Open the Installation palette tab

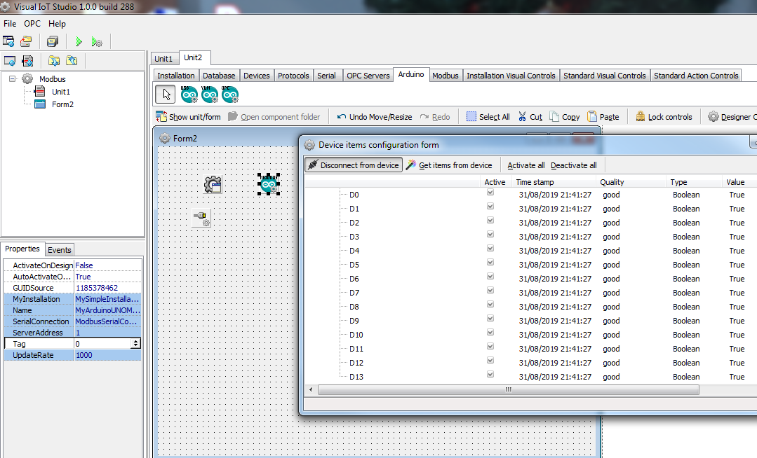(x=175, y=76)
